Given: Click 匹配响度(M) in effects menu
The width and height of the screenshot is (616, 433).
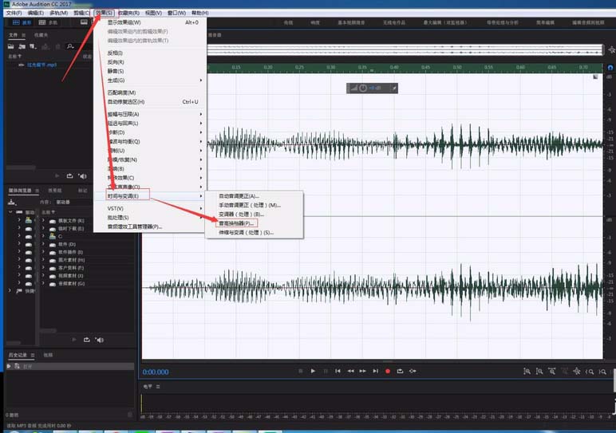Looking at the screenshot, I should pos(122,93).
